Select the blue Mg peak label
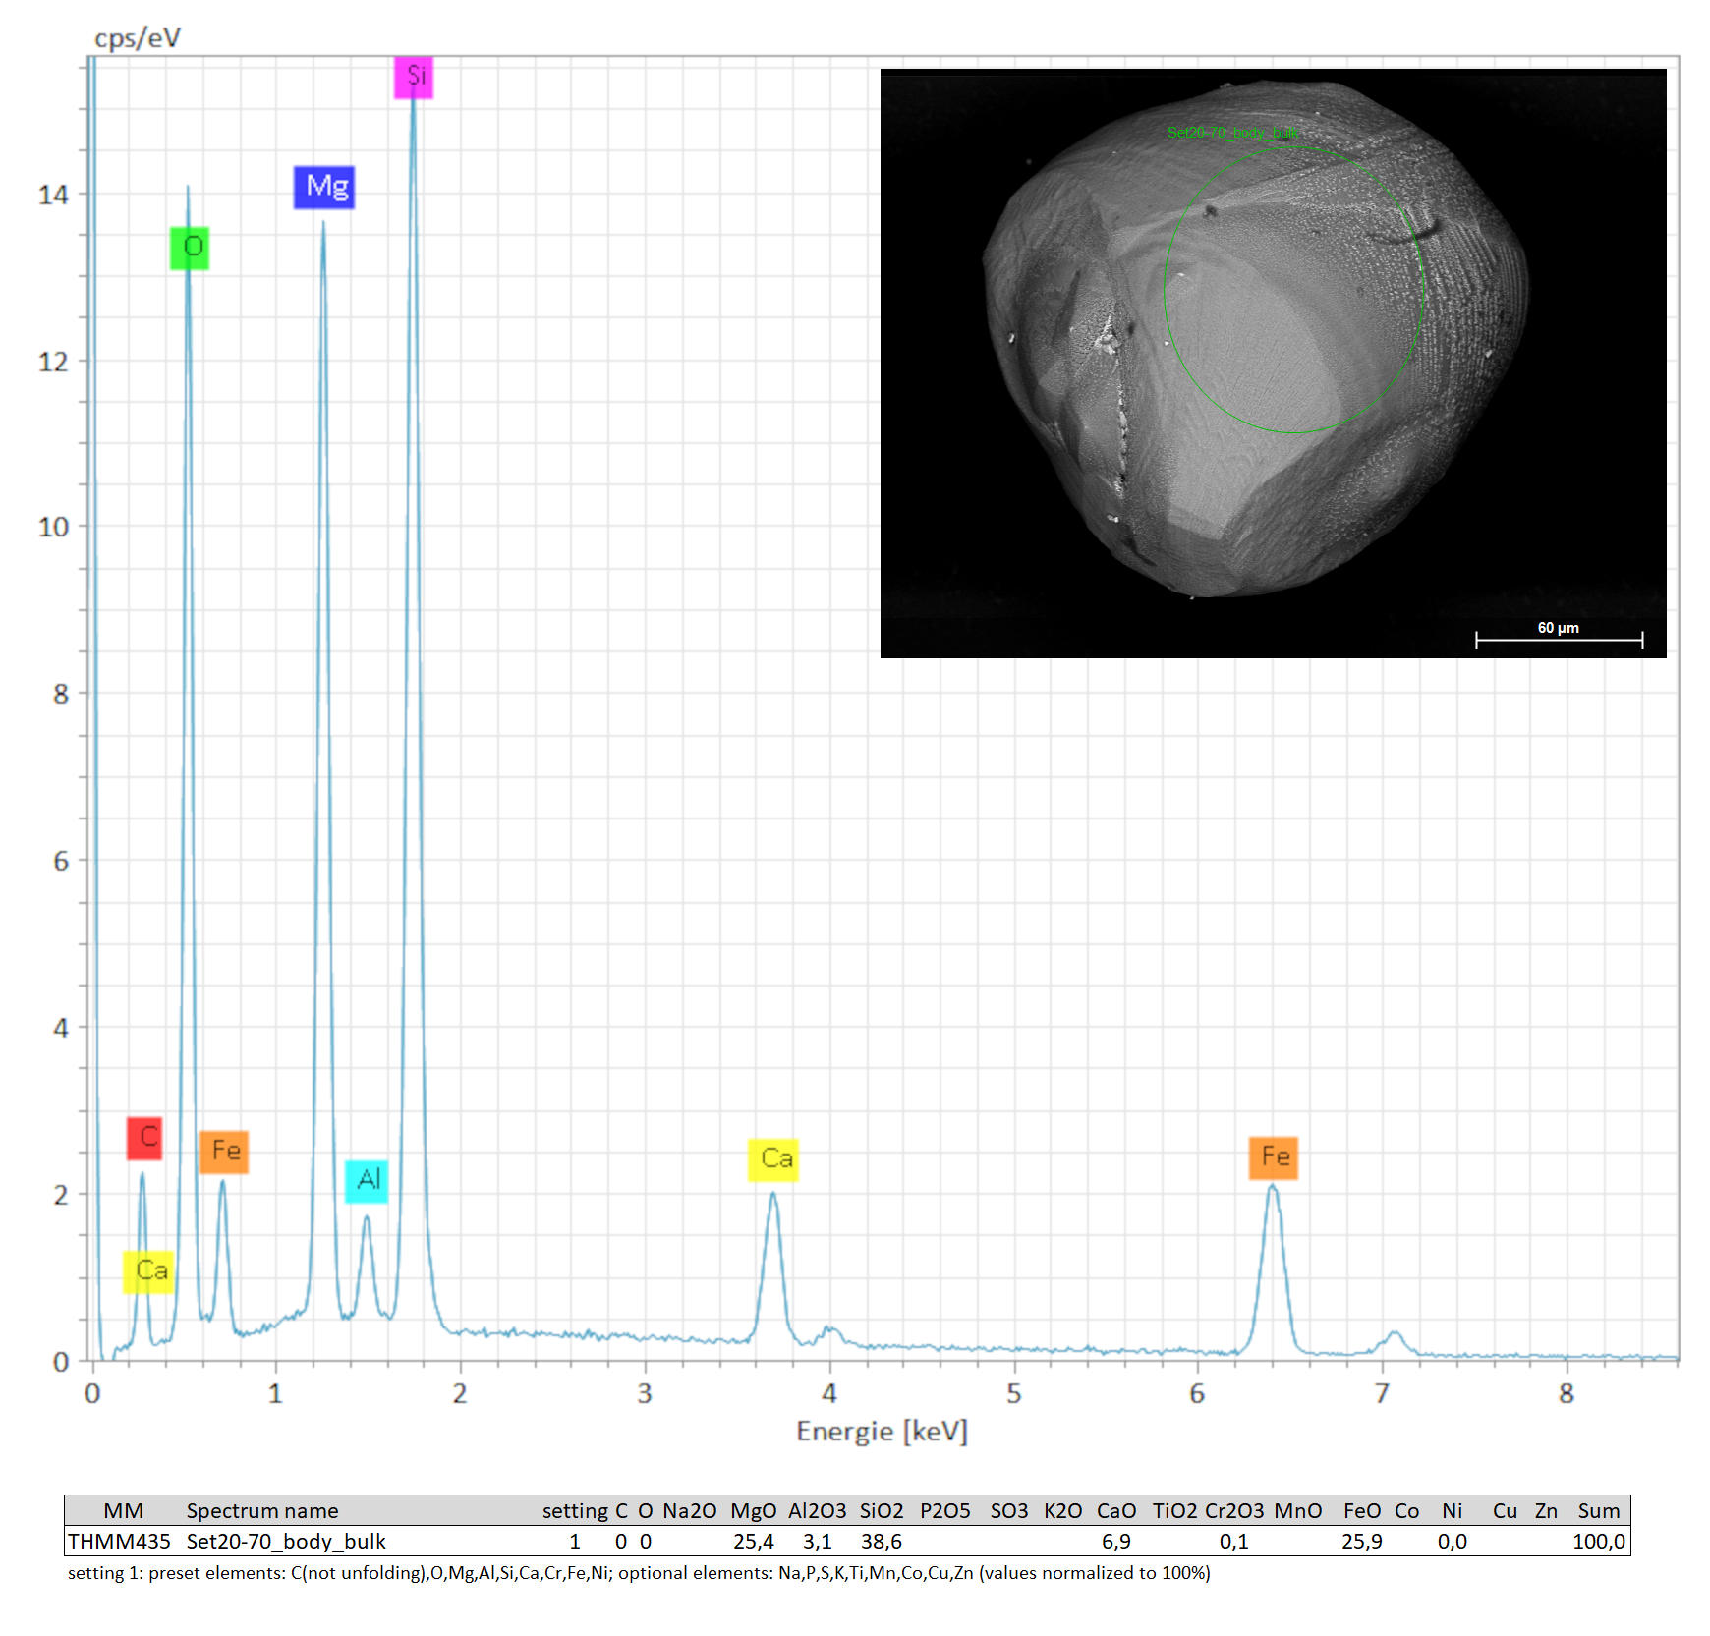 coord(324,187)
